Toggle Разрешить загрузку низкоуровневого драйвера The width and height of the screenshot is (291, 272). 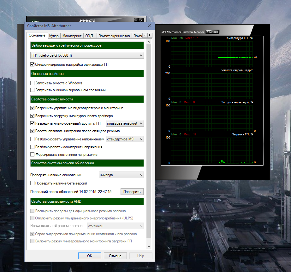32,116
